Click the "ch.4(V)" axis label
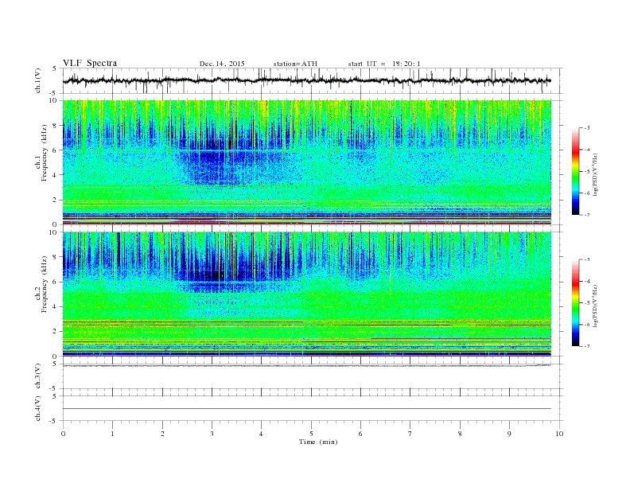The image size is (630, 487). click(38, 408)
